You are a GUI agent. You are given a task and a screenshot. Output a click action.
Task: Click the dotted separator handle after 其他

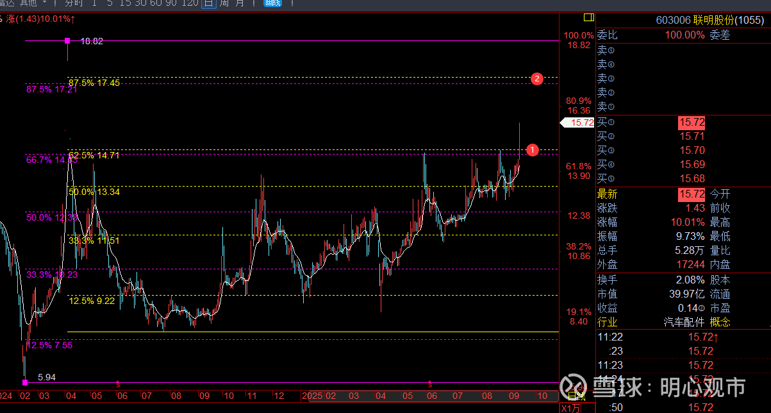54,3
